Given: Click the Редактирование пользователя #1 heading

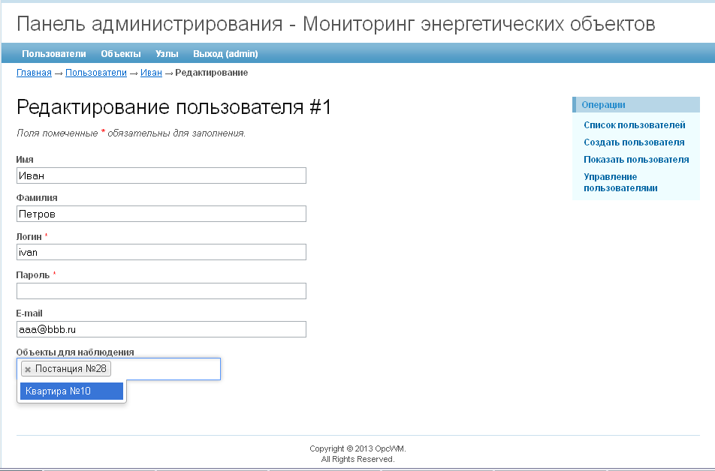Looking at the screenshot, I should 173,107.
